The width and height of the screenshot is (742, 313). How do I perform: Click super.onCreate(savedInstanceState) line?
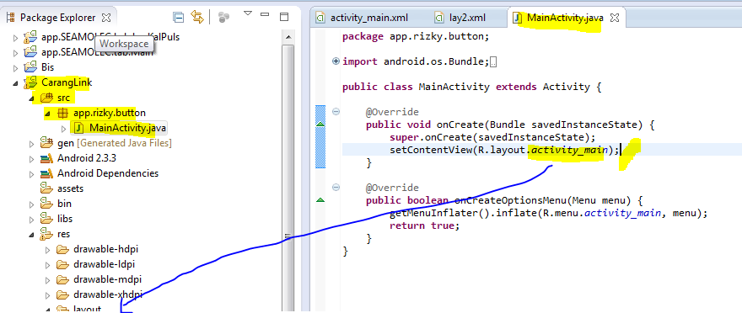(492, 137)
